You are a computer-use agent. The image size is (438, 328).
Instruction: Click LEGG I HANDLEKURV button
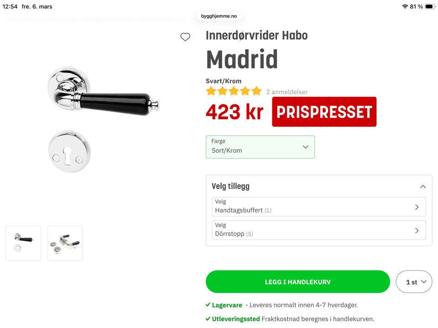coord(298,282)
